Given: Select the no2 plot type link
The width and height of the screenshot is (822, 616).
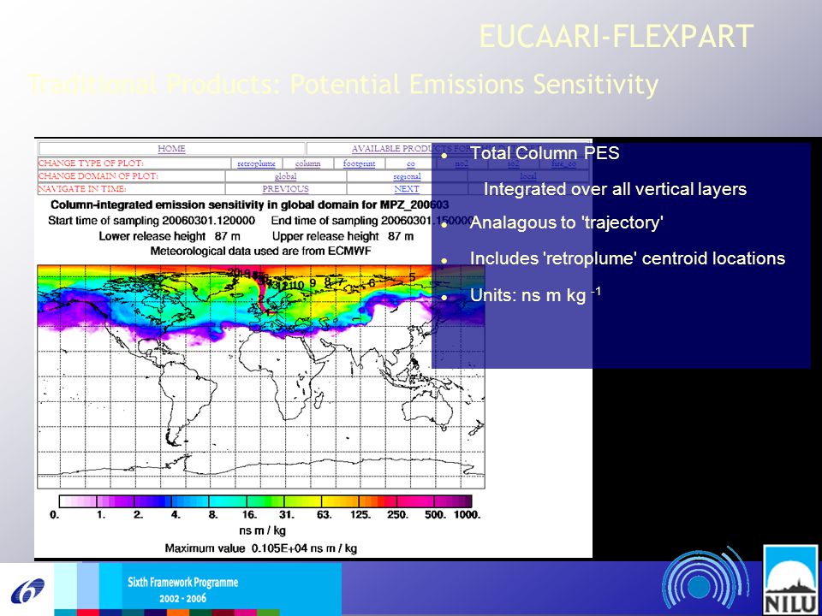Looking at the screenshot, I should [462, 164].
